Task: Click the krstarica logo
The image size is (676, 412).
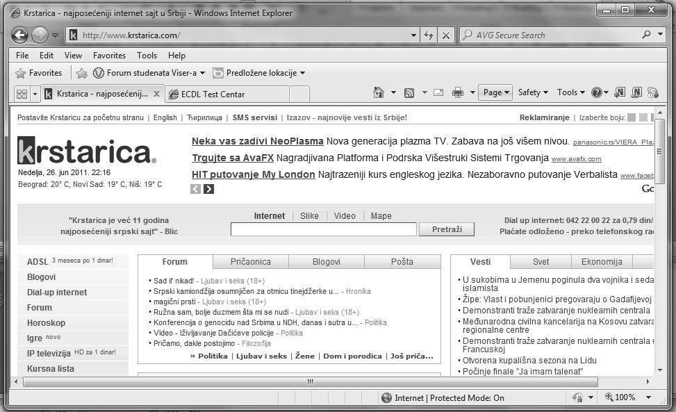Action: pos(87,150)
